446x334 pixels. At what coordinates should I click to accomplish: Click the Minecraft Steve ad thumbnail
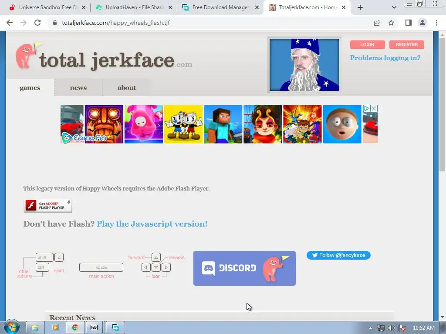point(223,124)
